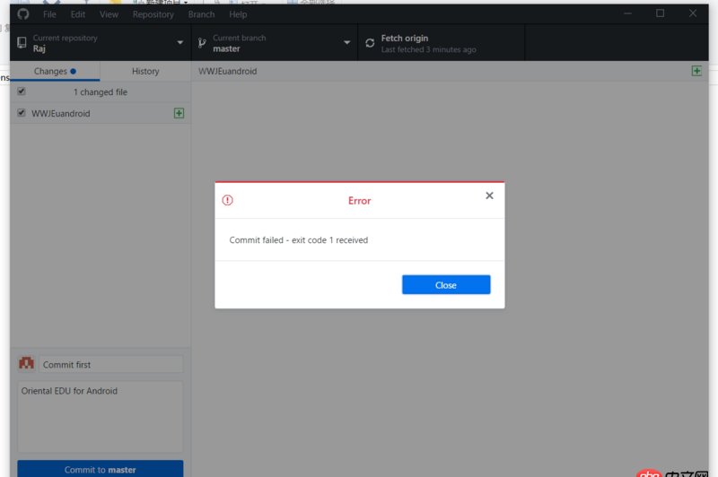
Task: Click the branch icon beside master
Action: point(202,43)
